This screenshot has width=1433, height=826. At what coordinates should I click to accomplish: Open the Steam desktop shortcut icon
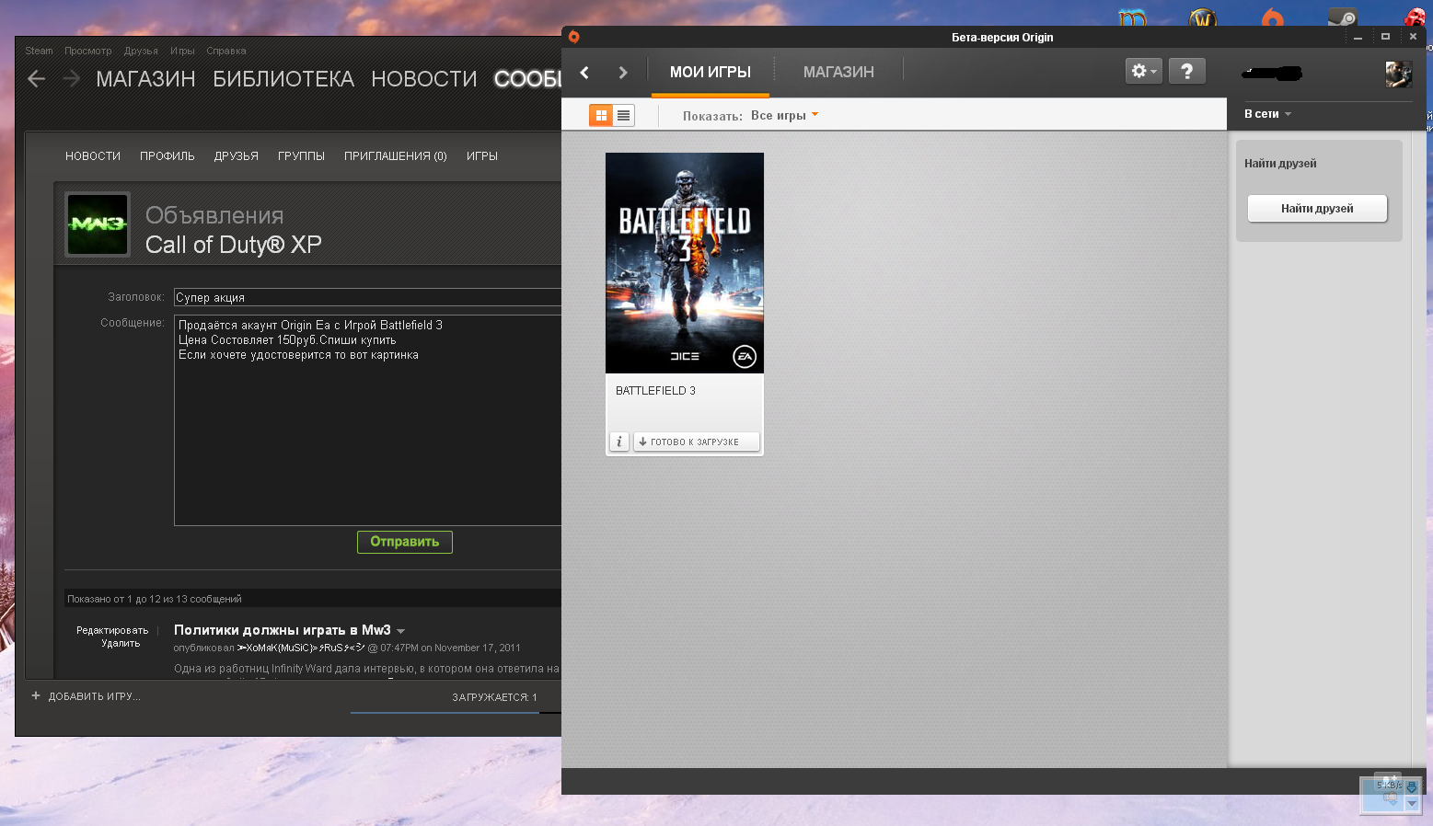click(x=1342, y=17)
